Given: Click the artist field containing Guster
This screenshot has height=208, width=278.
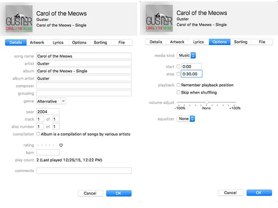Looking at the screenshot, I should pyautogui.click(x=84, y=64).
